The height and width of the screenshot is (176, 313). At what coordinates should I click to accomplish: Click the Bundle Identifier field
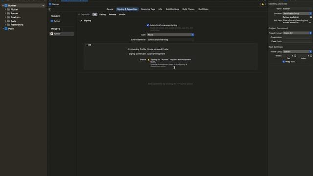171,40
